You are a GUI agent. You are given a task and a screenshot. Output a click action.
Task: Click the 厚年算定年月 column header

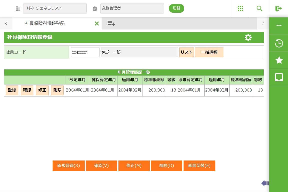coord(191,80)
